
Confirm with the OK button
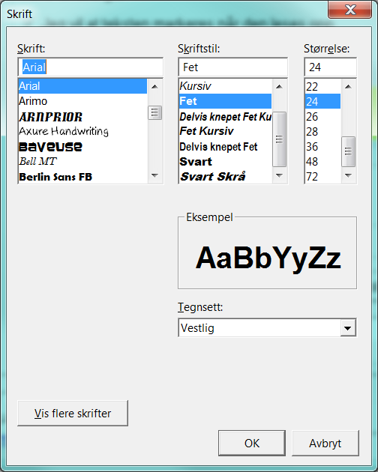coord(252,443)
